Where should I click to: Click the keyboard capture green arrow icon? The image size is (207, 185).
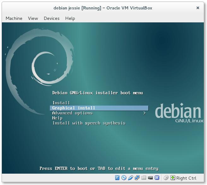(173, 178)
